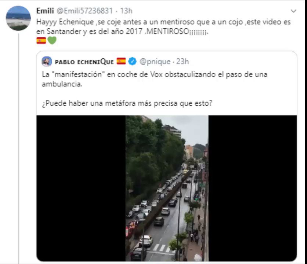Click the black area right of the video
The image size is (307, 264).
(x=253, y=188)
